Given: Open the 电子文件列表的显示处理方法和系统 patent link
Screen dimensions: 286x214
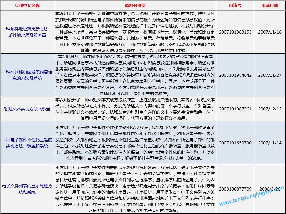Looking at the screenshot, I should 27,189.
